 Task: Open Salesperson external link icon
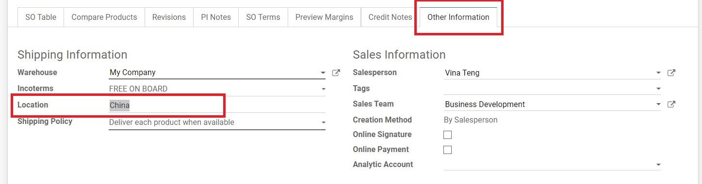coord(671,73)
